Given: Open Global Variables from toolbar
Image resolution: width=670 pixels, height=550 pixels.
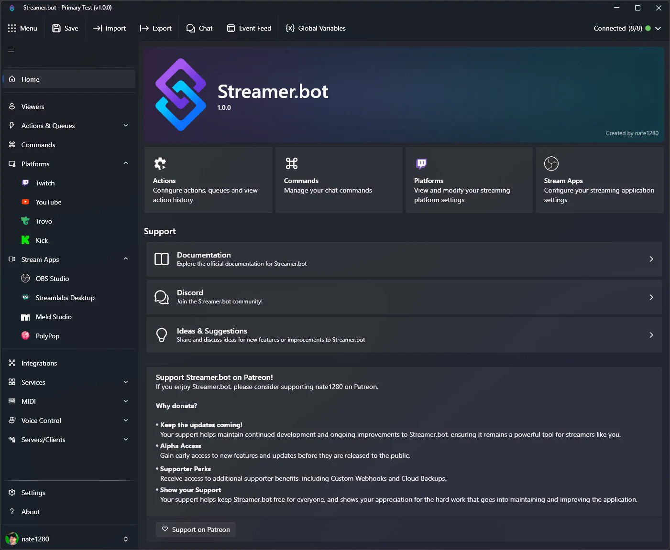Looking at the screenshot, I should (x=316, y=28).
